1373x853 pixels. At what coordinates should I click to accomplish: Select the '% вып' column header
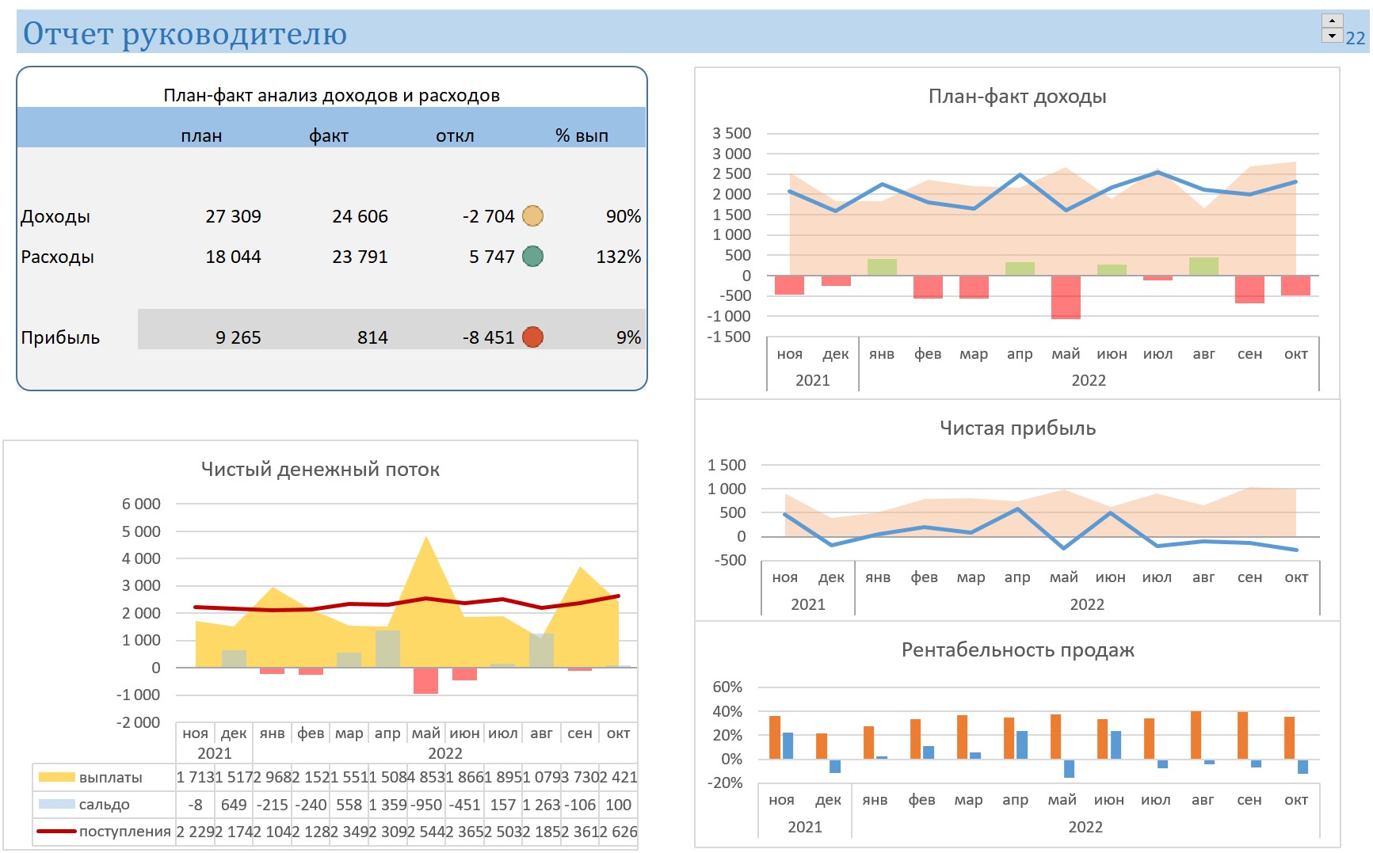coord(582,136)
